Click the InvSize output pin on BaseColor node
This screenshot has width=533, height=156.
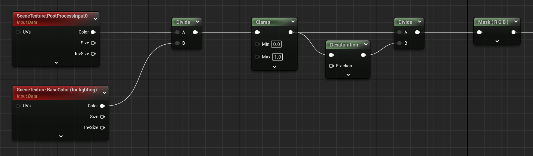pos(103,128)
